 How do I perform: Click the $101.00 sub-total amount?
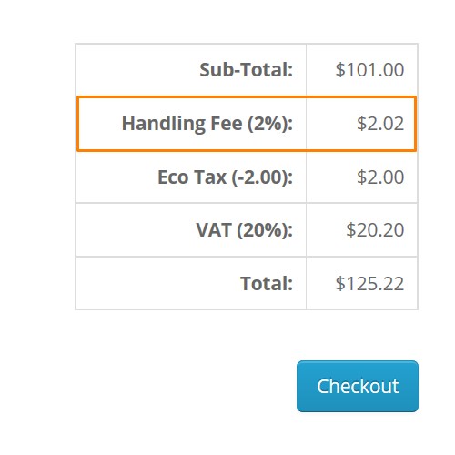(x=369, y=70)
